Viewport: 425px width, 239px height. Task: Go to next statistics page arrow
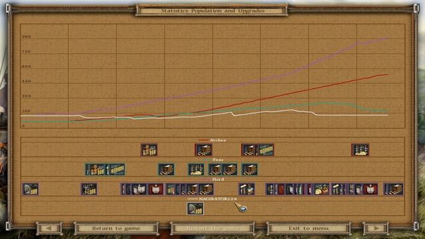click(377, 228)
